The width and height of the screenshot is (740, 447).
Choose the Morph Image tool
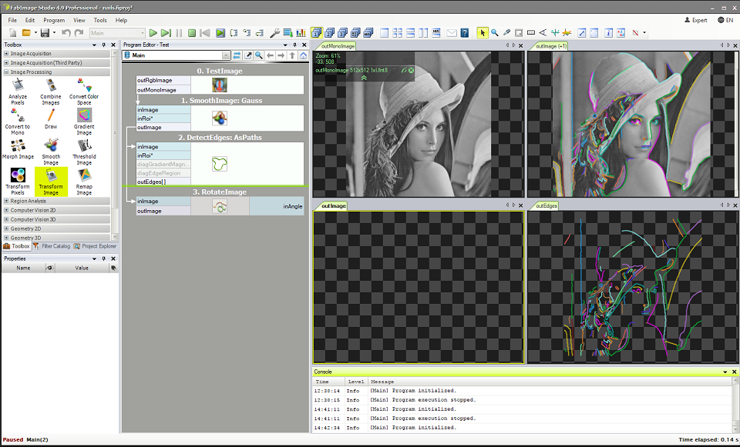pos(18,148)
